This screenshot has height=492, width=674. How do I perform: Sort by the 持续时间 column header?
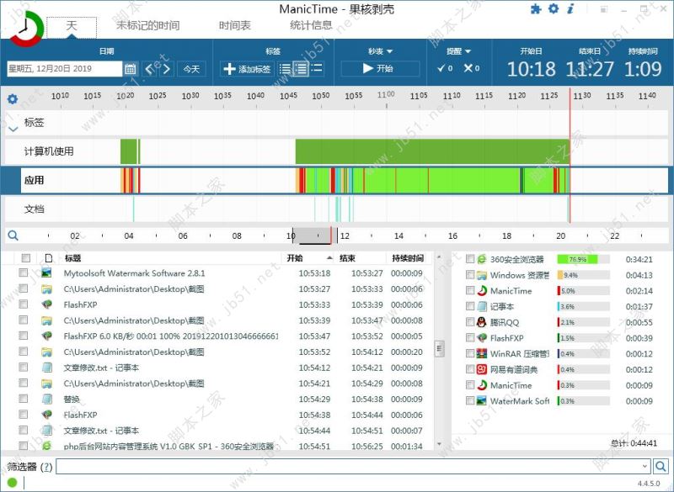[x=408, y=258]
